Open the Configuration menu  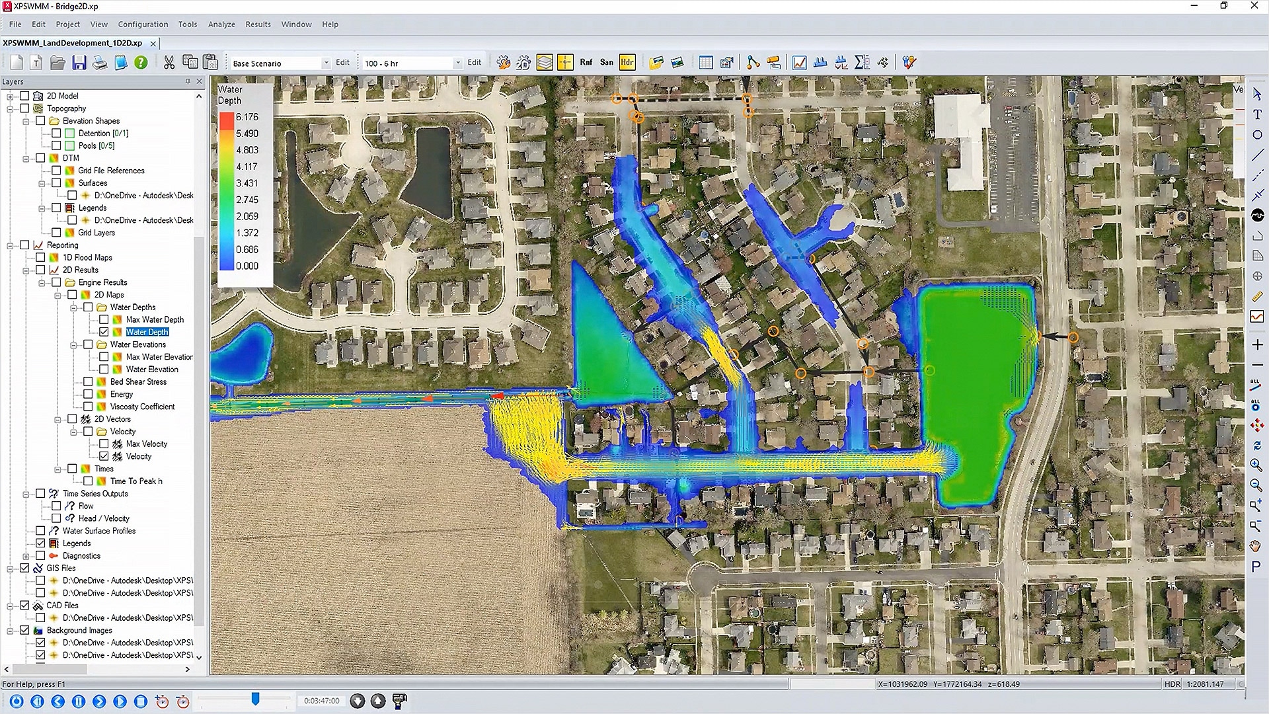pyautogui.click(x=143, y=24)
